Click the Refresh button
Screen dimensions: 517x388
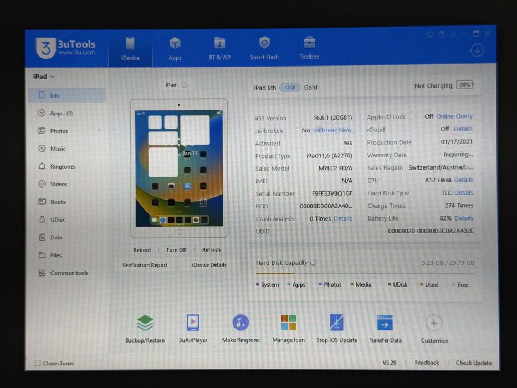pyautogui.click(x=211, y=250)
